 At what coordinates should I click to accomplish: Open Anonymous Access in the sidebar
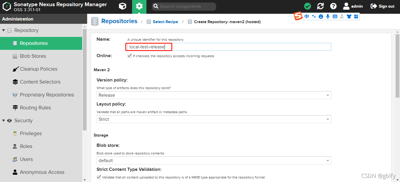tap(41, 172)
